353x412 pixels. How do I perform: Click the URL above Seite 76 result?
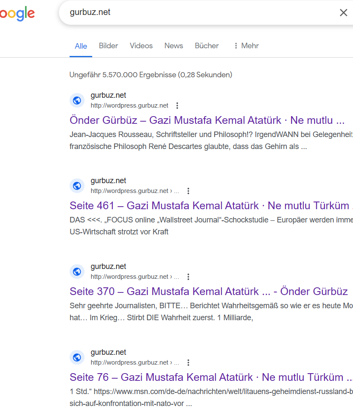(x=135, y=362)
